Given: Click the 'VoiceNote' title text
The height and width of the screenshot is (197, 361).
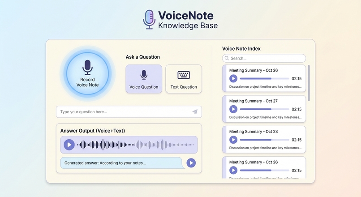Looking at the screenshot, I should (x=186, y=15).
